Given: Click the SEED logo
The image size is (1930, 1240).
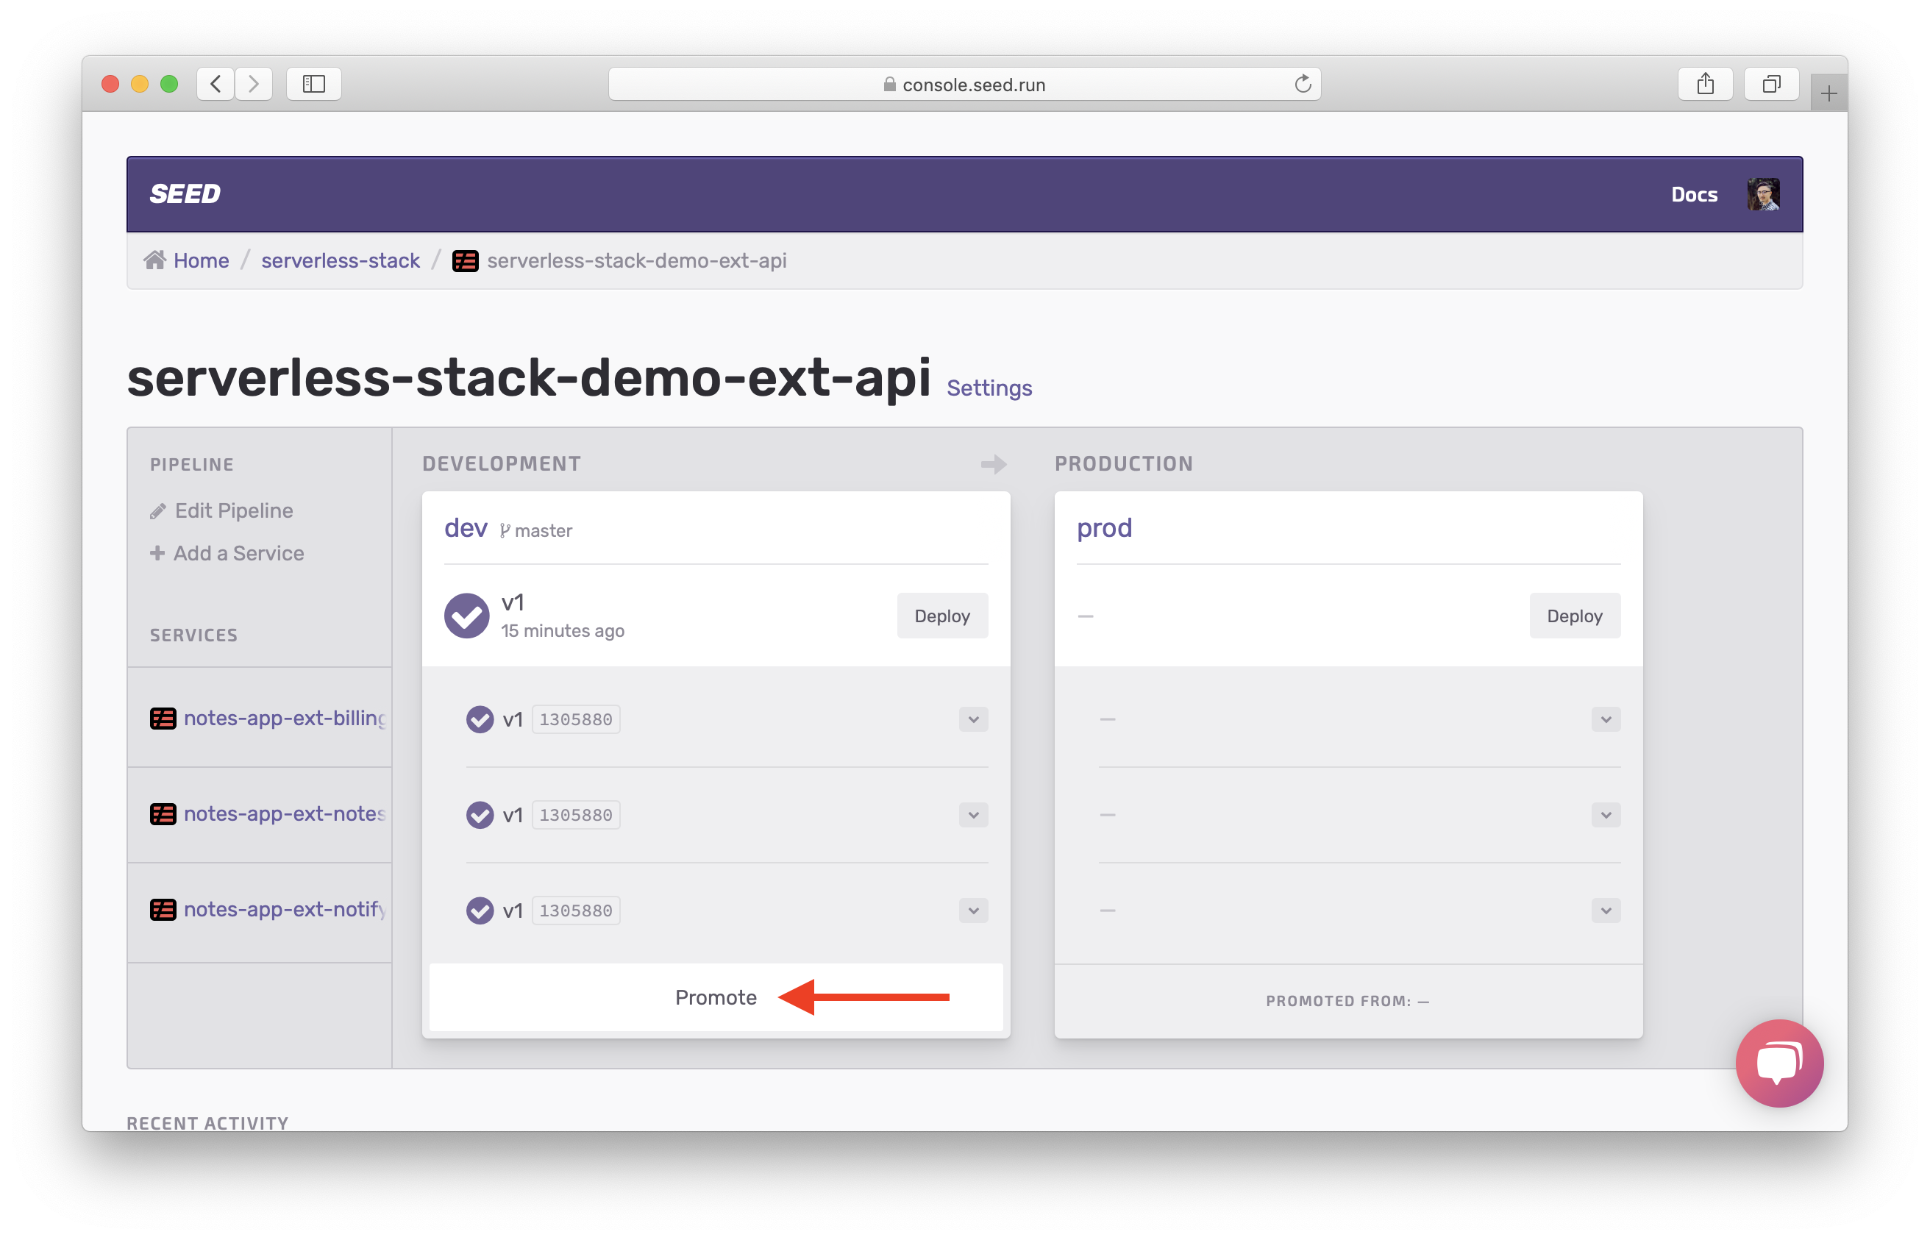Looking at the screenshot, I should 185,194.
